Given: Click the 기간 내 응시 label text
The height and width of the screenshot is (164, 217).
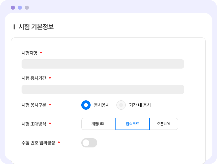Looking at the screenshot, I should click(x=140, y=105).
